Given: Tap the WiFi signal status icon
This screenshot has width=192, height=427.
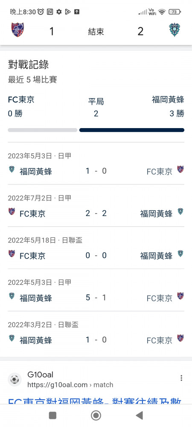Looking at the screenshot, I should click(x=162, y=12).
